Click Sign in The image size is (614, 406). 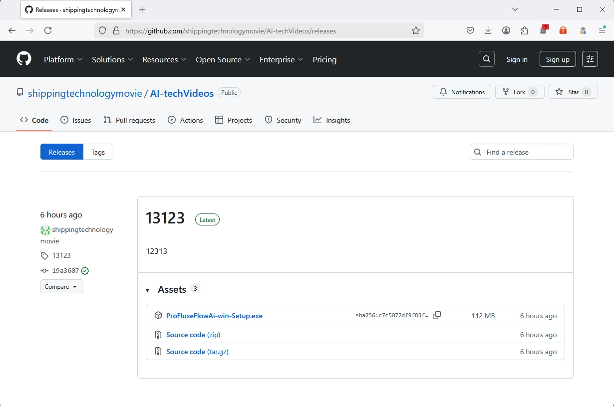pyautogui.click(x=517, y=59)
